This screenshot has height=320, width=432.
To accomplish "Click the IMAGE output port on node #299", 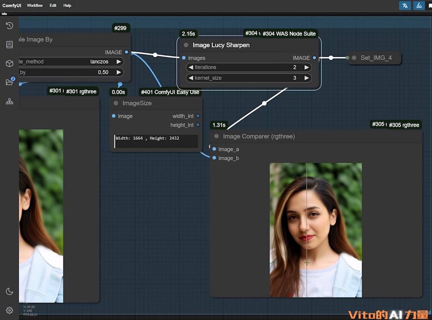I will coord(126,52).
